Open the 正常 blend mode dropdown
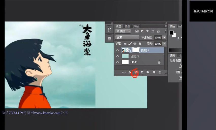The width and height of the screenshot is (216, 130). (127, 38)
